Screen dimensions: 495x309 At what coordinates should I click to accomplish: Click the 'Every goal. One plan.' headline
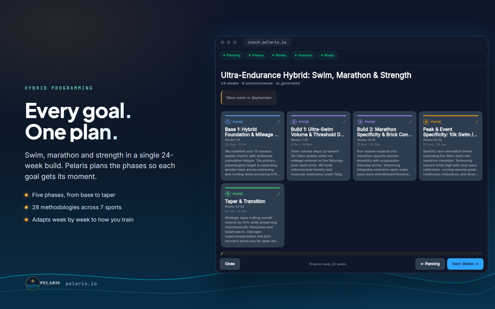point(78,121)
